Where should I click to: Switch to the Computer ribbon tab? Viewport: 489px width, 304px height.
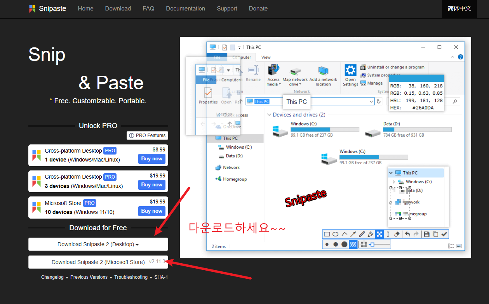click(242, 57)
